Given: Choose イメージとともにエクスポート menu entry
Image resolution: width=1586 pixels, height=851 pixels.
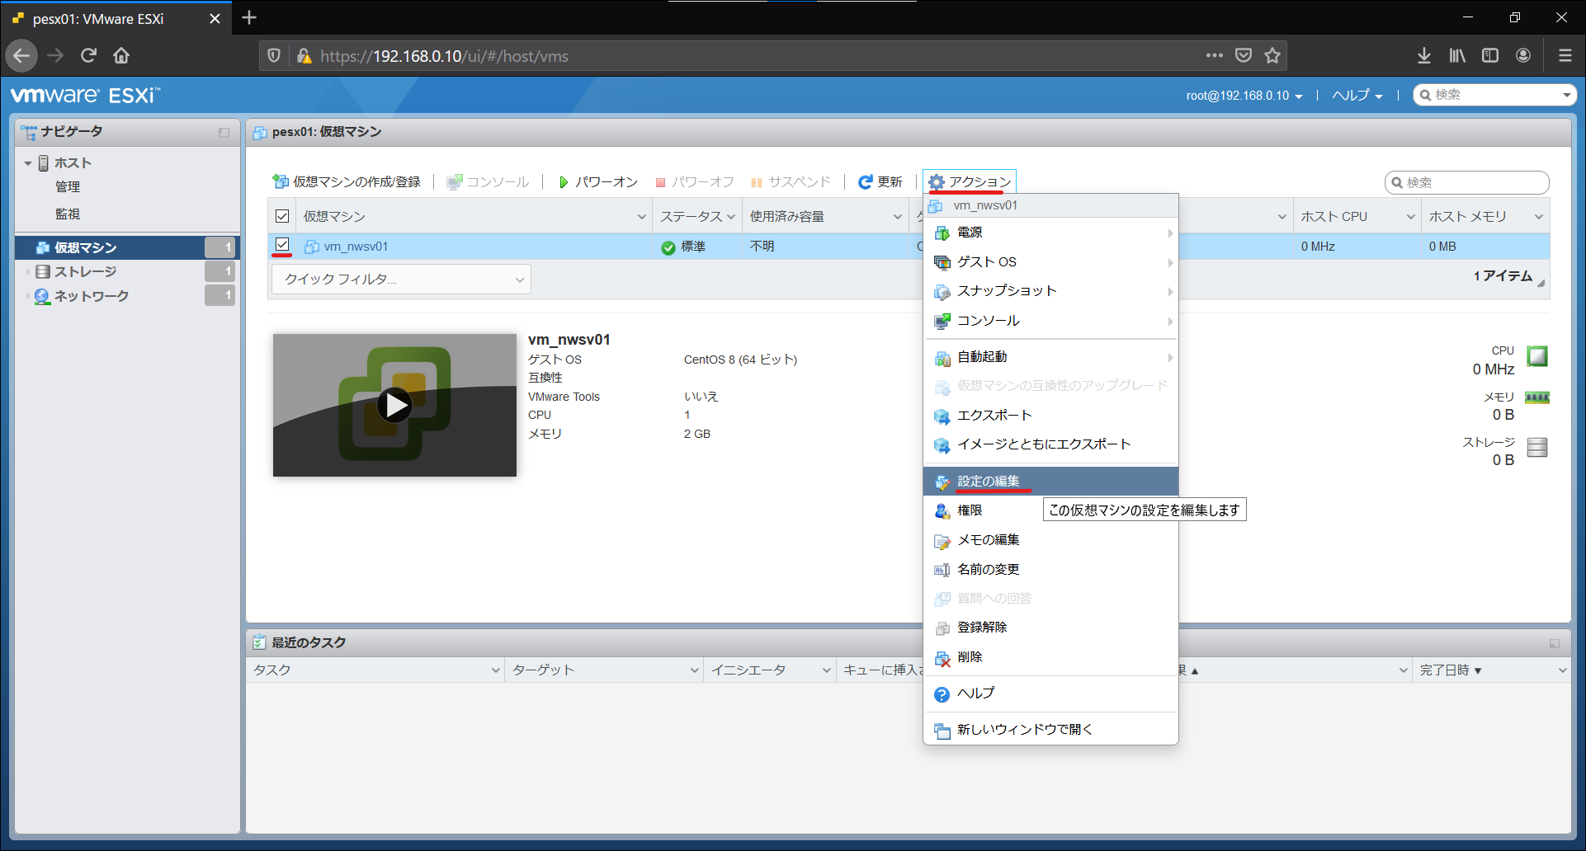Looking at the screenshot, I should [x=1050, y=444].
